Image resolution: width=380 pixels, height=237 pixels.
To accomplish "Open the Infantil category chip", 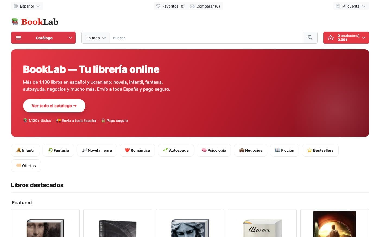I will [x=26, y=150].
